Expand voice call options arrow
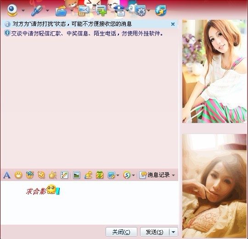Viewport: 248px width, 239px height. pos(47,11)
